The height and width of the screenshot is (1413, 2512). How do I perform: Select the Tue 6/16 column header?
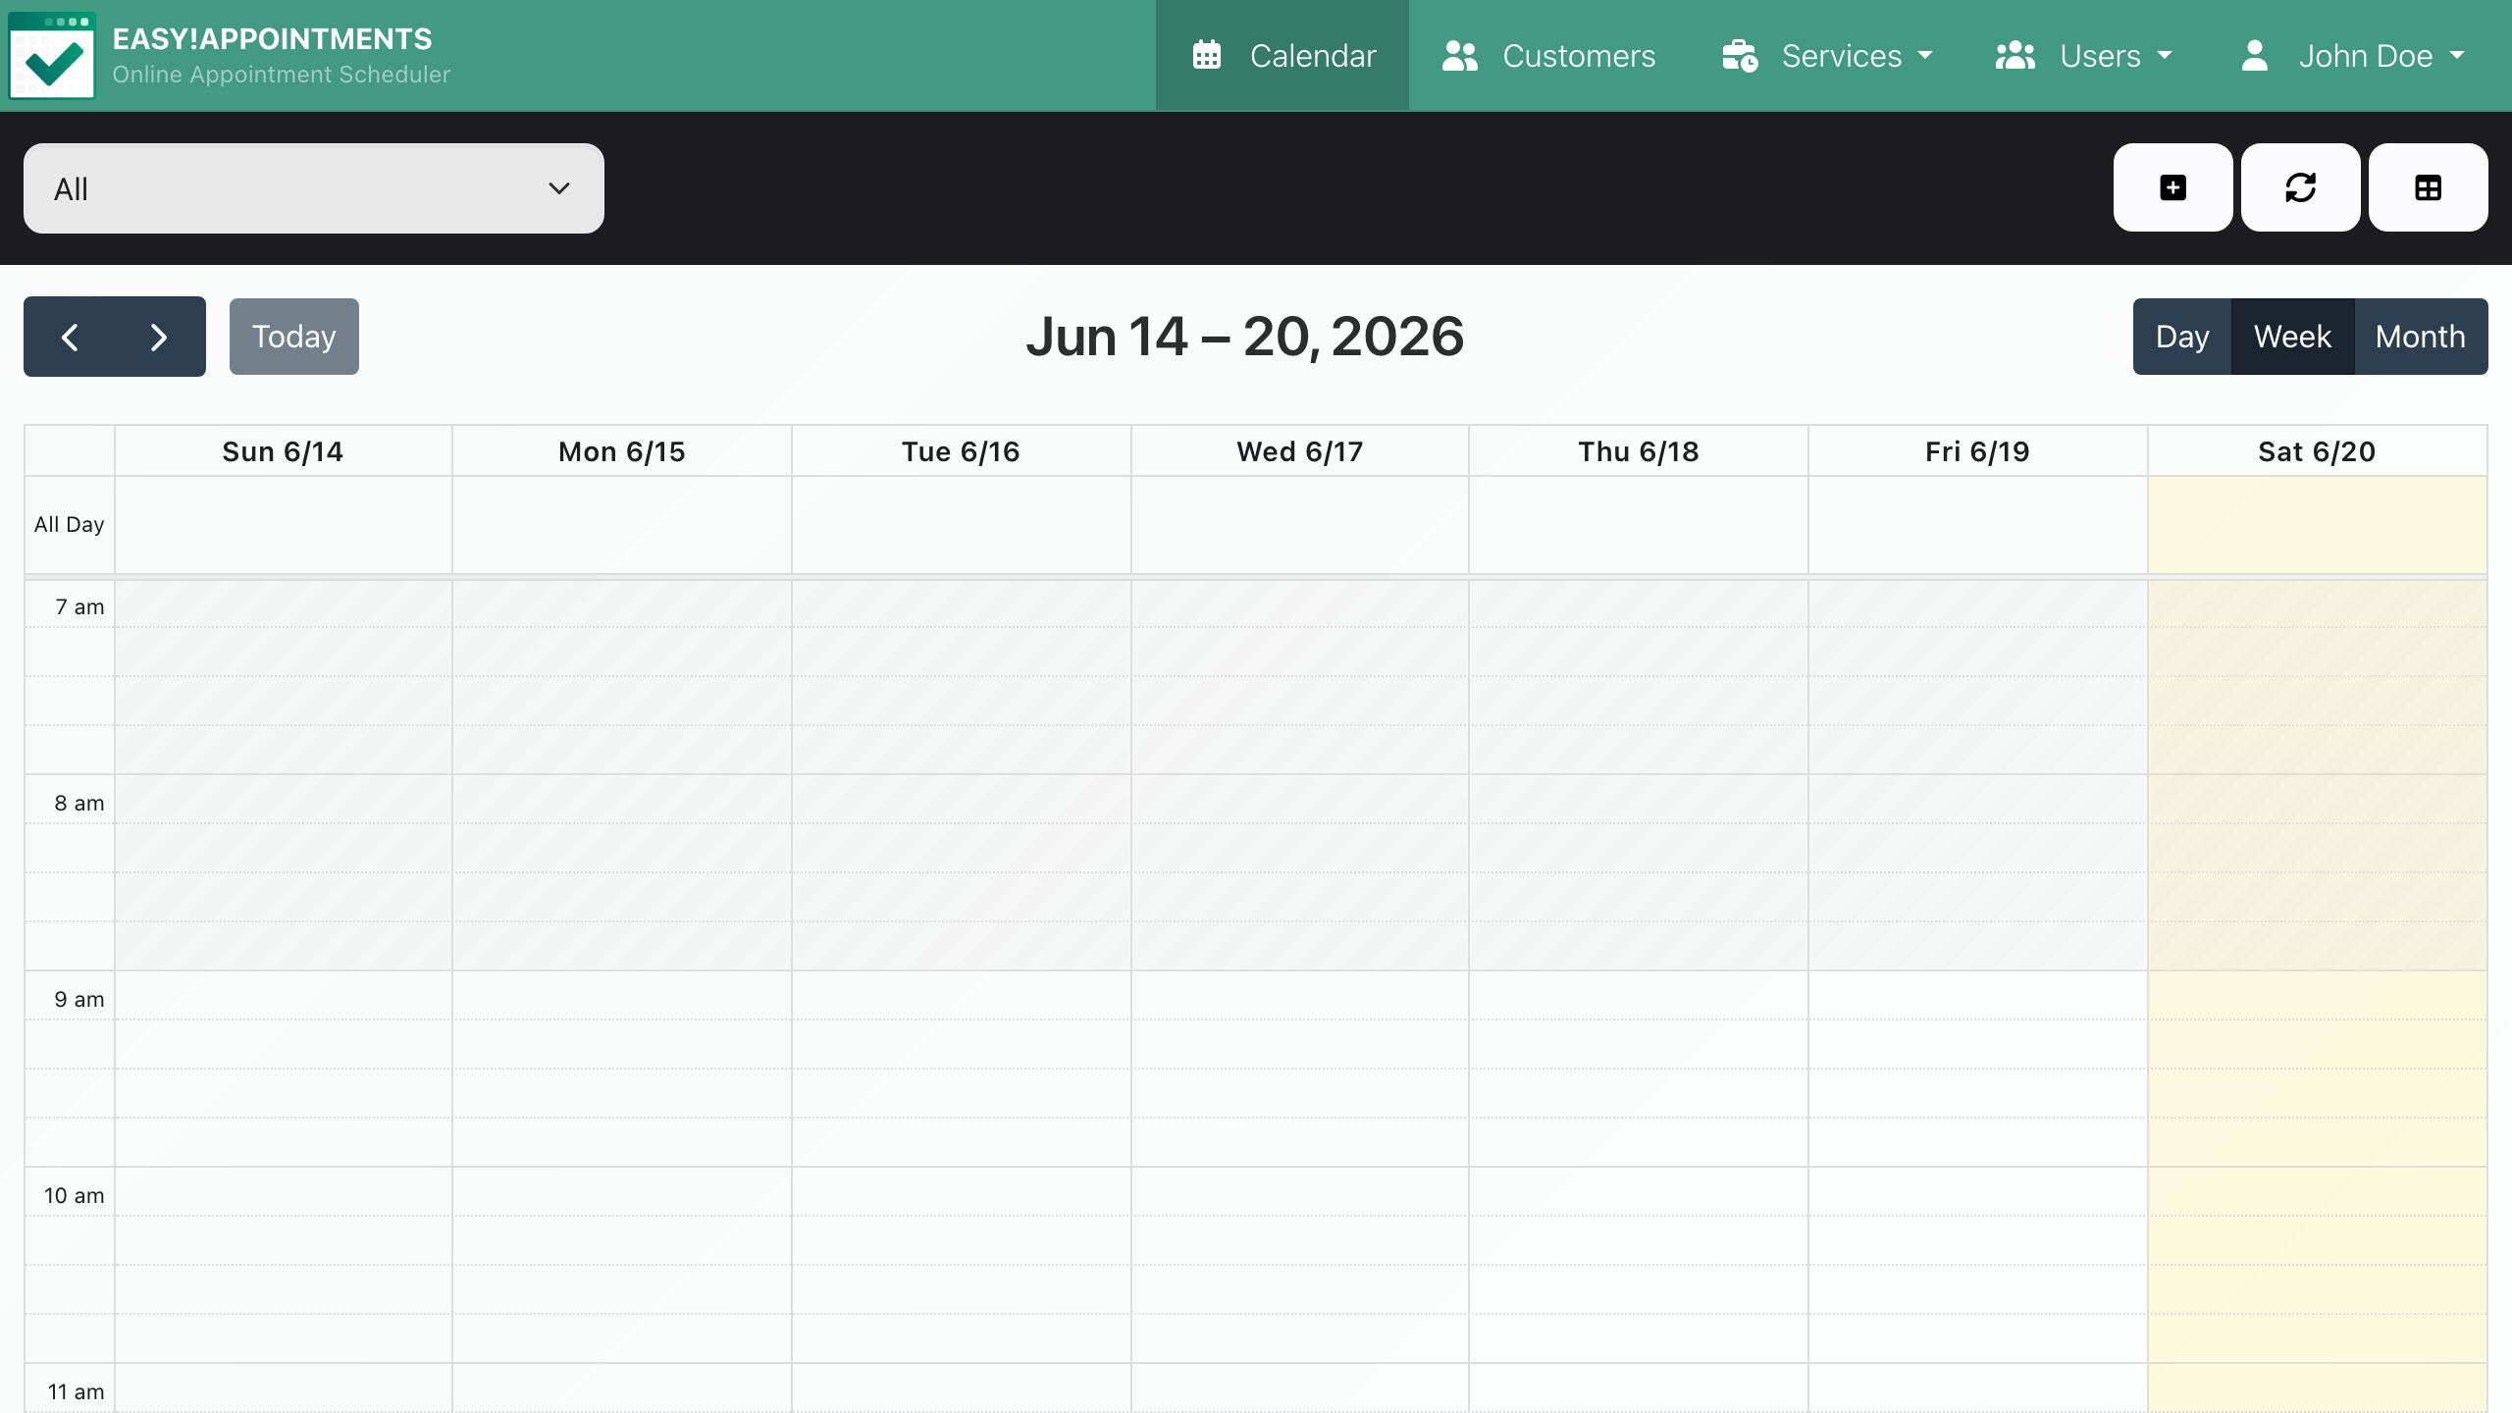pos(962,451)
